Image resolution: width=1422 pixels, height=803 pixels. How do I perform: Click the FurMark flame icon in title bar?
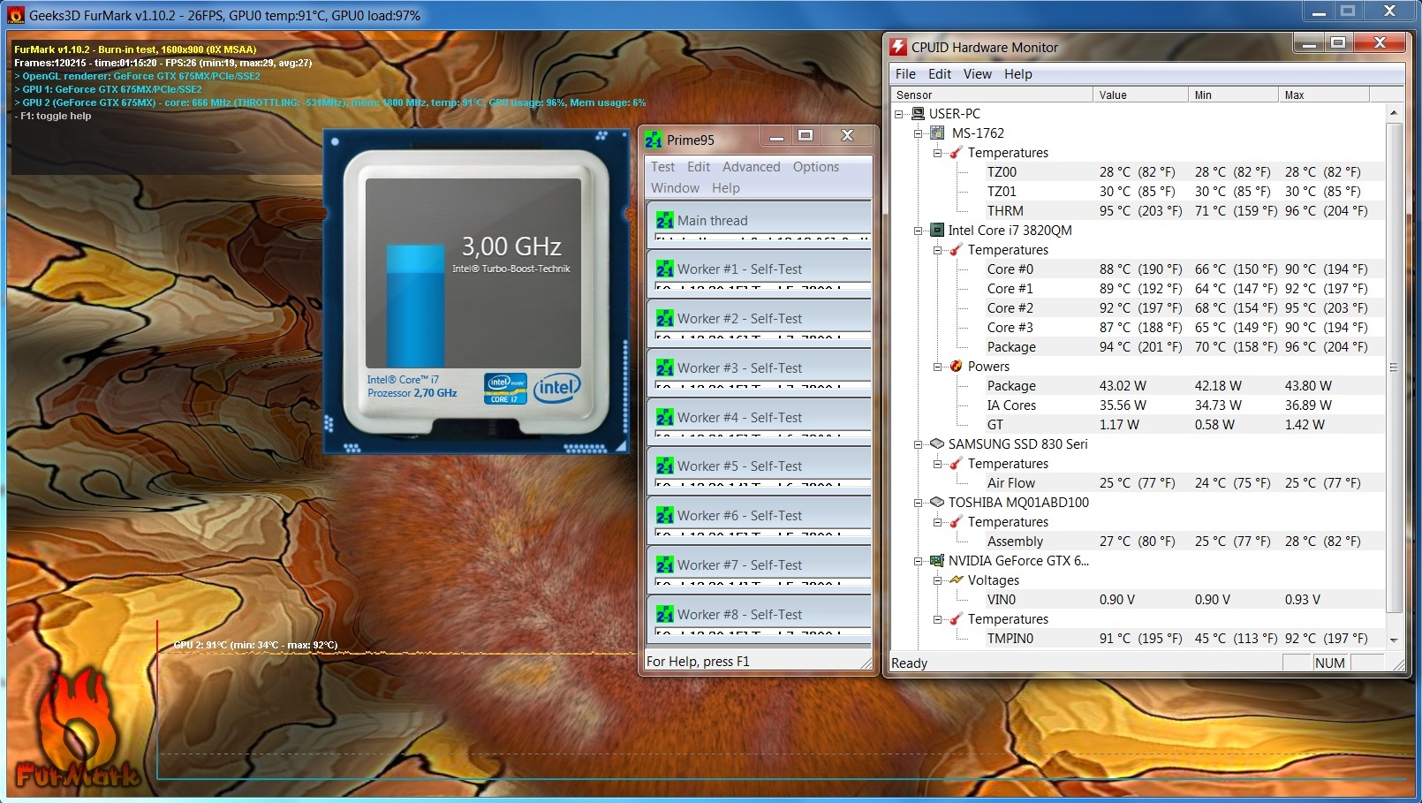pos(16,15)
